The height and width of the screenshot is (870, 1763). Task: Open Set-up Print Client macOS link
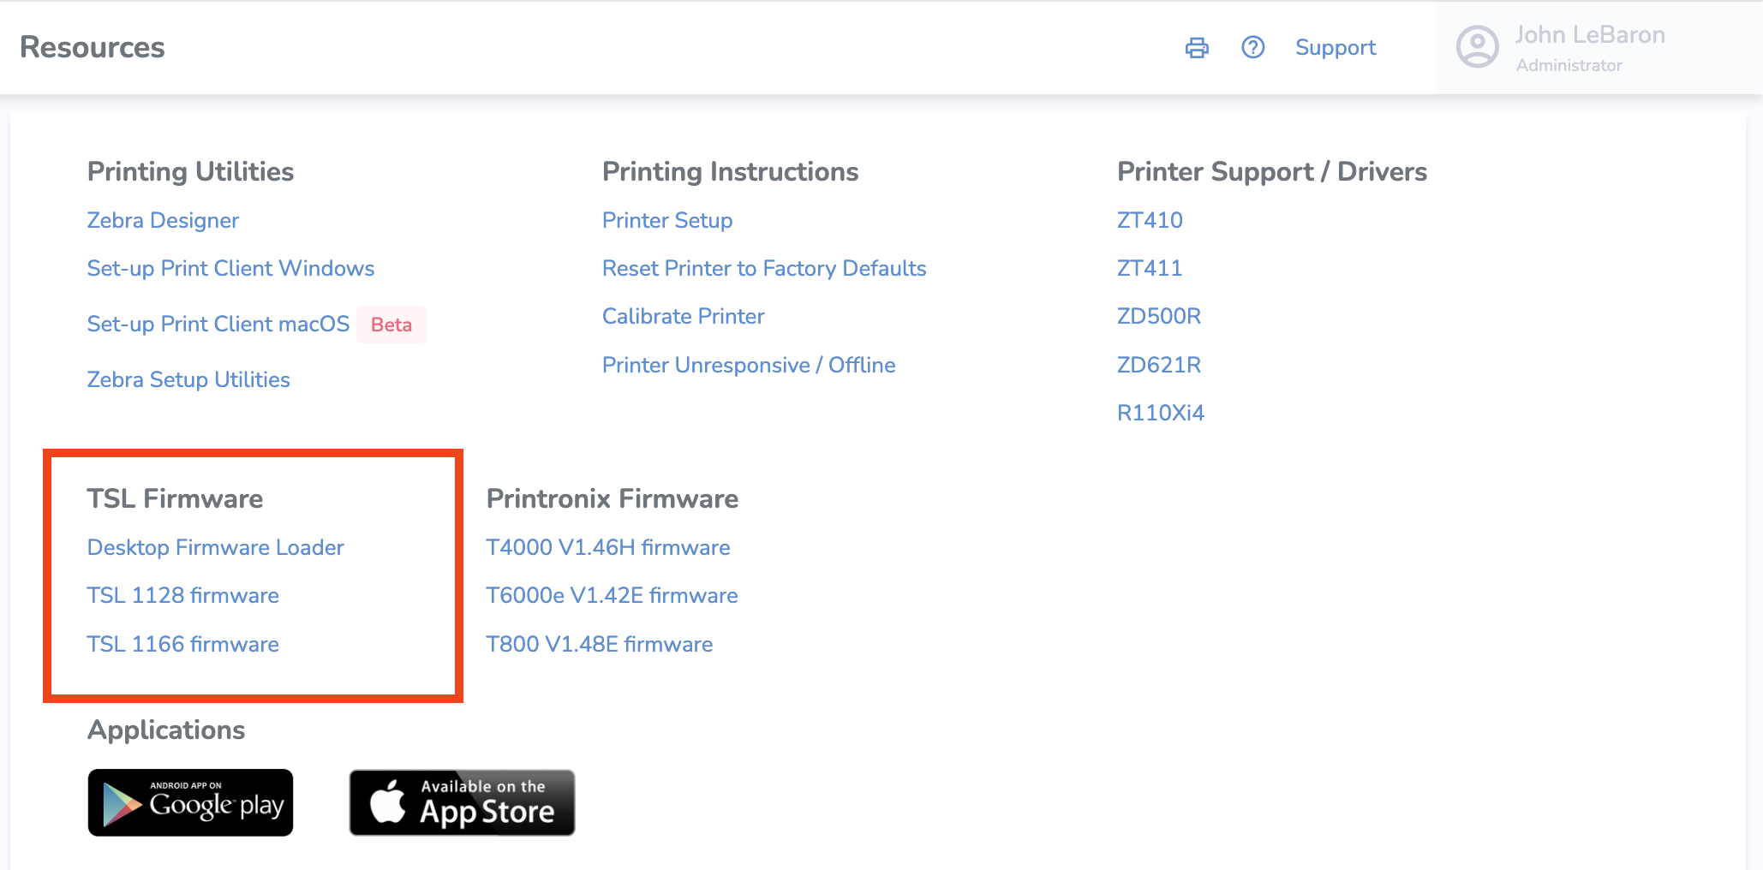[x=218, y=324]
